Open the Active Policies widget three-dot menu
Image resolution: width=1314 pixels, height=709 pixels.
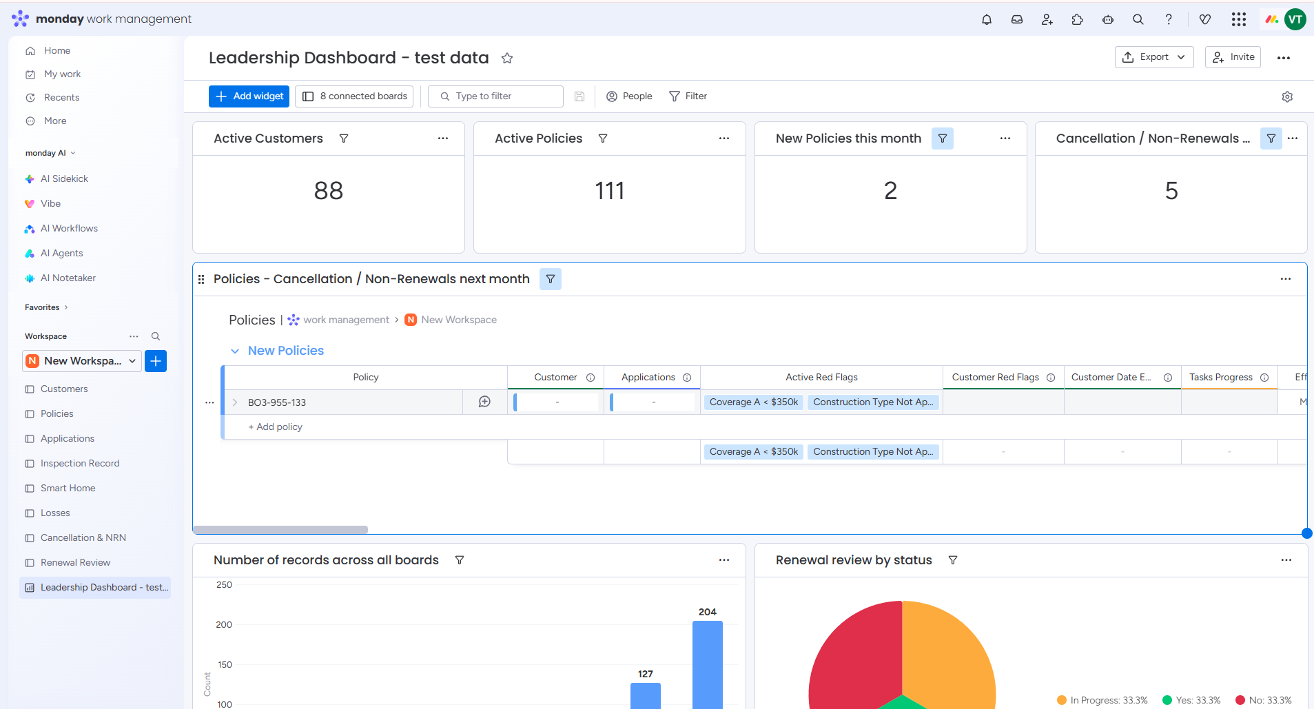click(724, 138)
